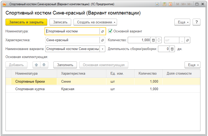This screenshot has width=208, height=136.
Task: Click the Характеристика column header
Action: [82, 74]
